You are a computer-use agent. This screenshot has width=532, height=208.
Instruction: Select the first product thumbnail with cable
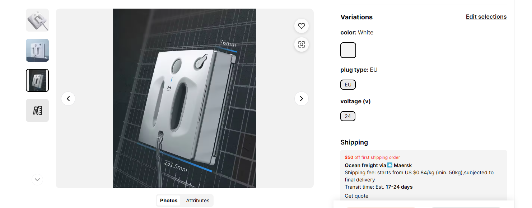pos(37,20)
